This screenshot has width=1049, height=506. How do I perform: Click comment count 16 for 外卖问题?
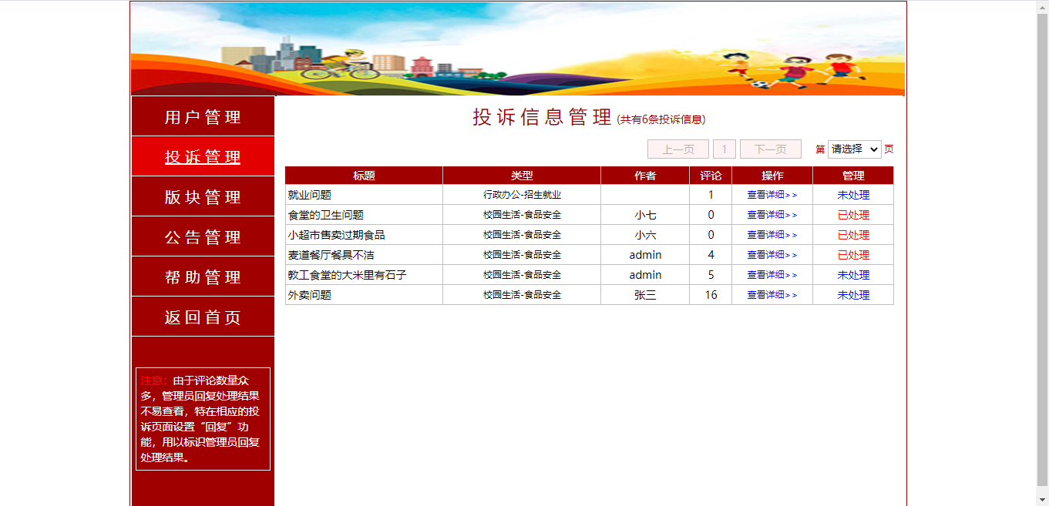pos(711,295)
